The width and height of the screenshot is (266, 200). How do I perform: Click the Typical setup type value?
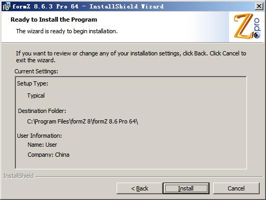pos(36,96)
